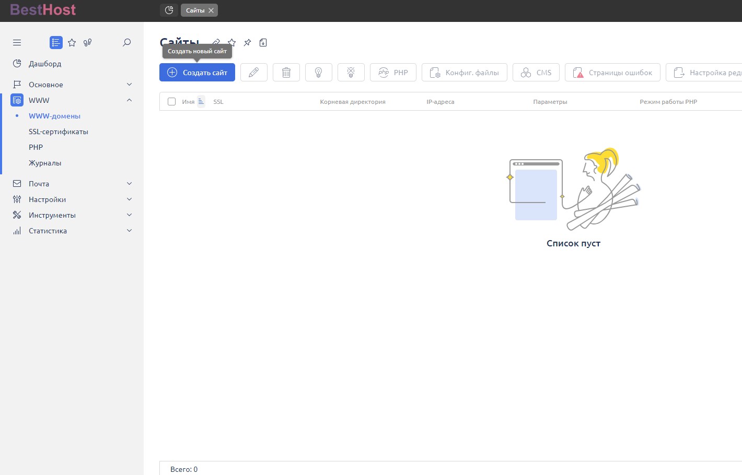742x475 pixels.
Task: Toggle the hamburger menu icon
Action: coord(17,43)
